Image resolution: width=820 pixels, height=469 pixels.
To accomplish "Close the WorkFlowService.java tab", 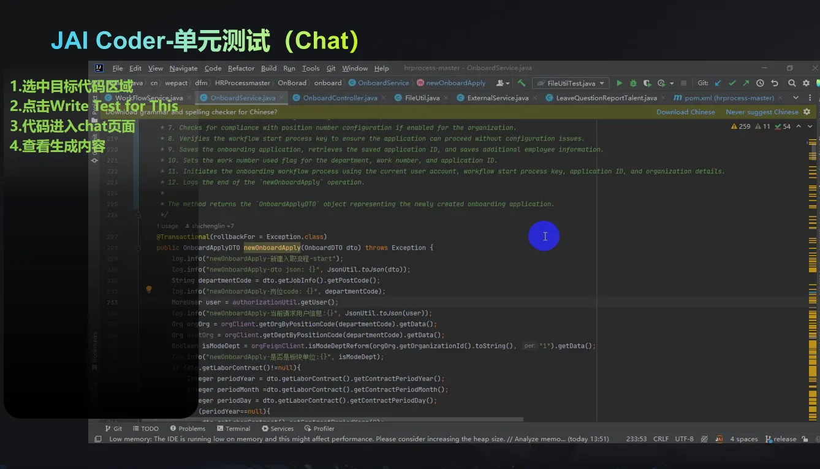I will tap(189, 98).
